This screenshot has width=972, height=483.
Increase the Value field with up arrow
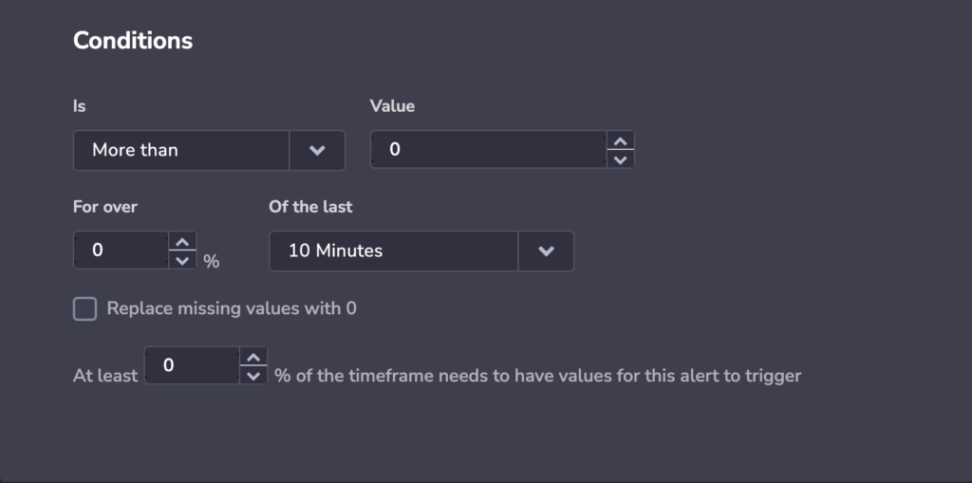click(x=620, y=140)
